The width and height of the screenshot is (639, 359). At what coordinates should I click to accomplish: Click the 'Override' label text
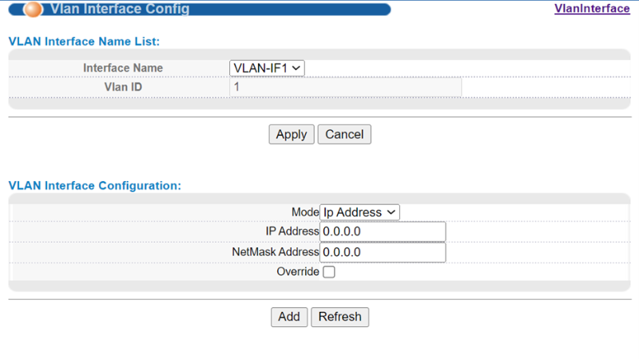(297, 272)
